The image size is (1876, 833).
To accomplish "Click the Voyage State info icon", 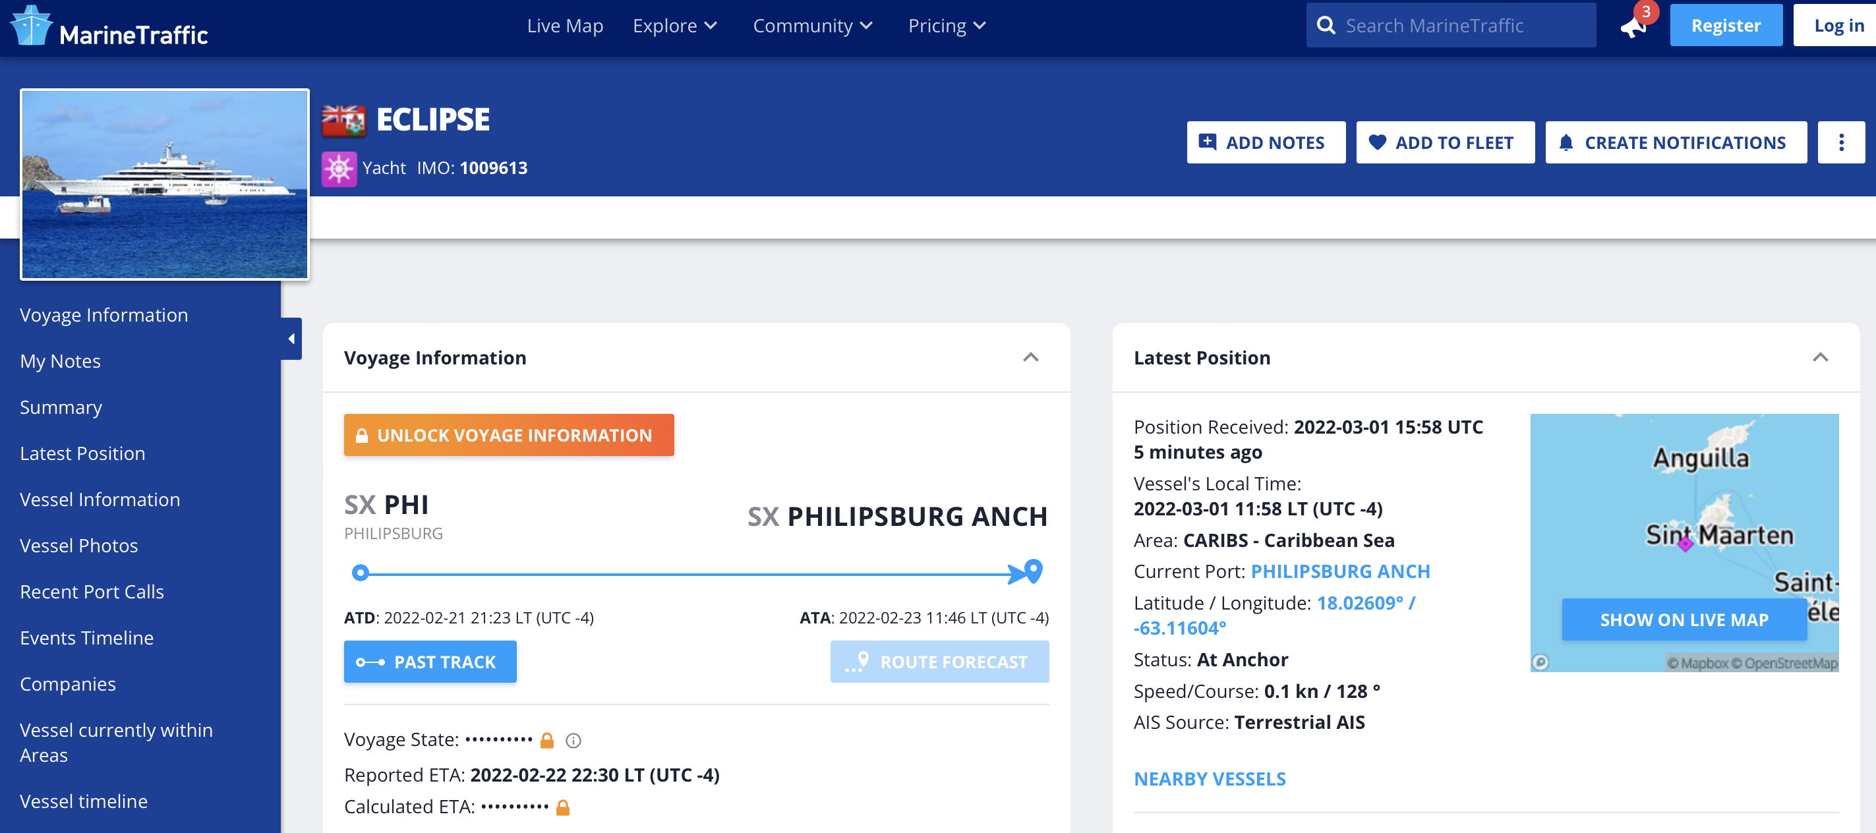I will 573,741.
